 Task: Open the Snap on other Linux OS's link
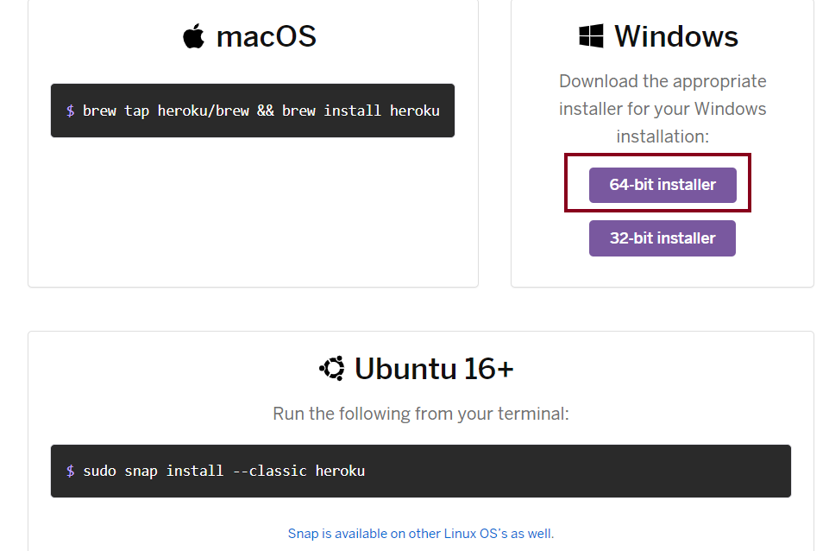(x=421, y=534)
